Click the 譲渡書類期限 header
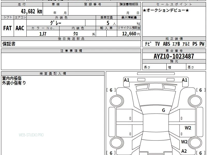 click(129, 4)
